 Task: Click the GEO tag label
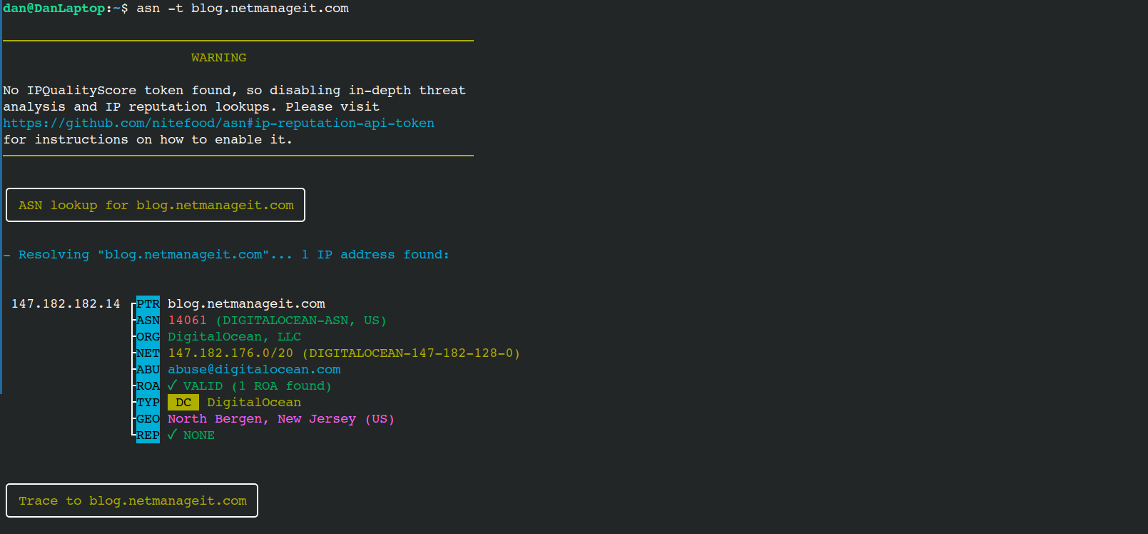(x=148, y=419)
